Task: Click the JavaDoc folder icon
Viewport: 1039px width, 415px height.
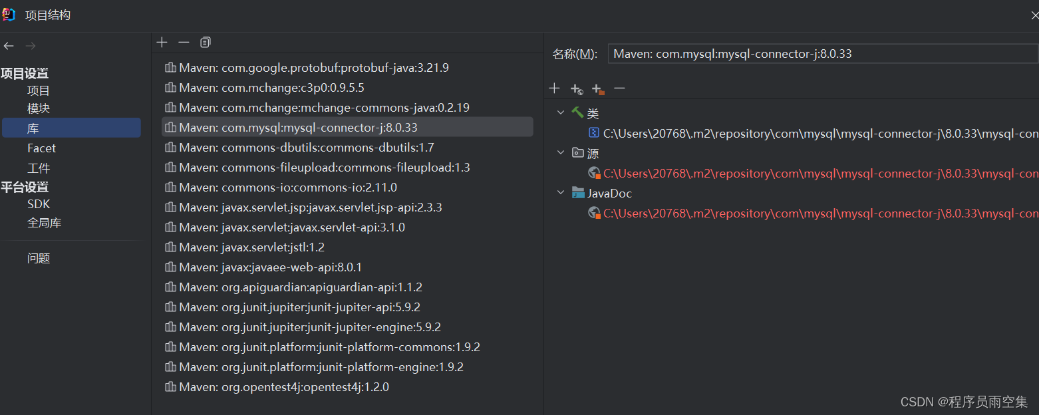Action: click(x=577, y=193)
